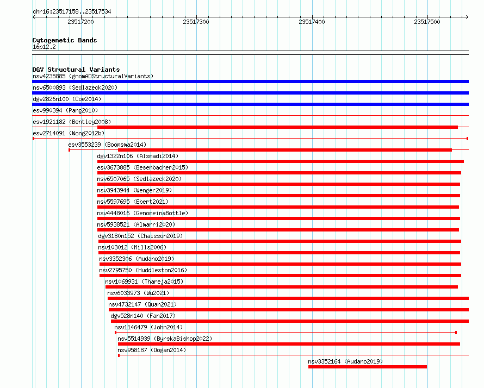
Task: Open variant nsv3943944 (Wenger2019) label
Action: click(134, 190)
